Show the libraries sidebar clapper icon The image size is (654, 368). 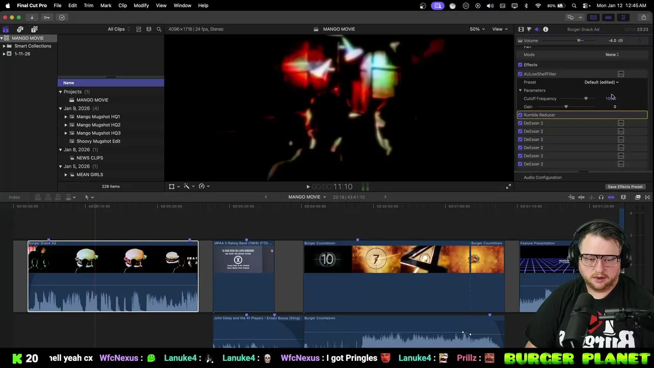(x=6, y=29)
